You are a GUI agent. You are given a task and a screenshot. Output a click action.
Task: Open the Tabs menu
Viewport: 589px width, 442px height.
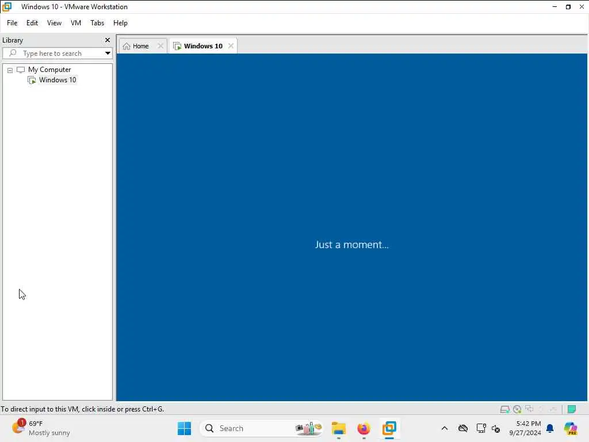point(97,23)
